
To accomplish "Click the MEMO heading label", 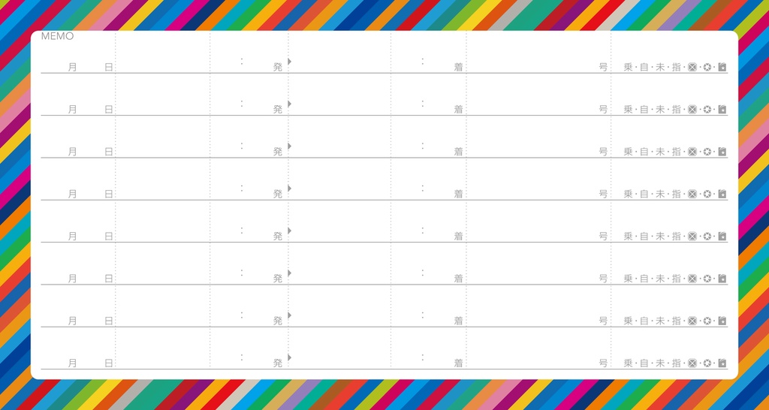I will coord(57,36).
